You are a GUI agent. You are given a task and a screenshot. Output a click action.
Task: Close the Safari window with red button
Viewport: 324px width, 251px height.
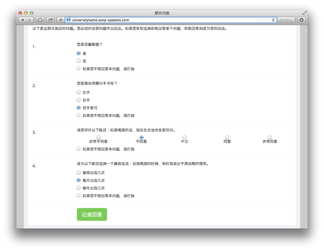[20, 13]
